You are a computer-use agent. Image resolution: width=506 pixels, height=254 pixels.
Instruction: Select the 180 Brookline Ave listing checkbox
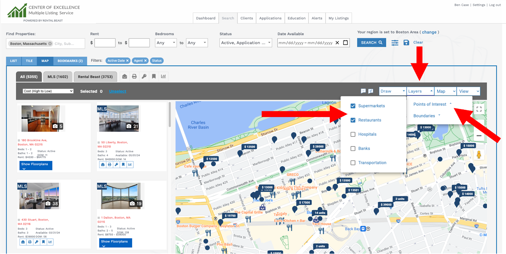point(19,140)
